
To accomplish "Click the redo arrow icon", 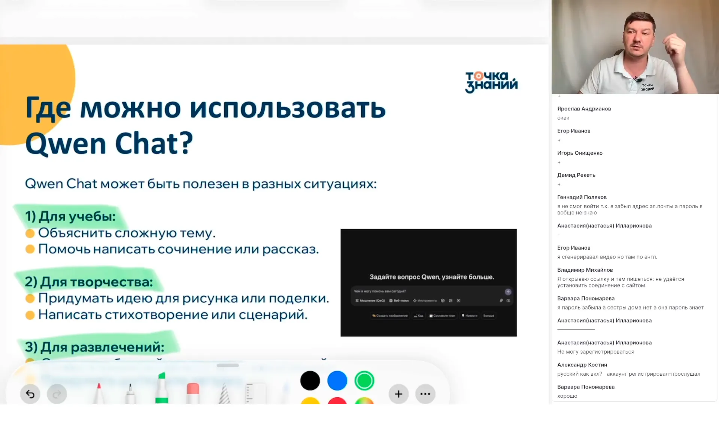I will [x=56, y=394].
